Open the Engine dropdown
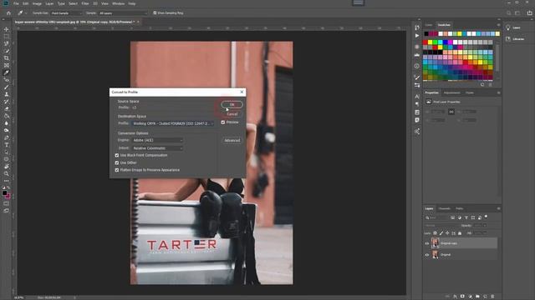 click(x=158, y=140)
